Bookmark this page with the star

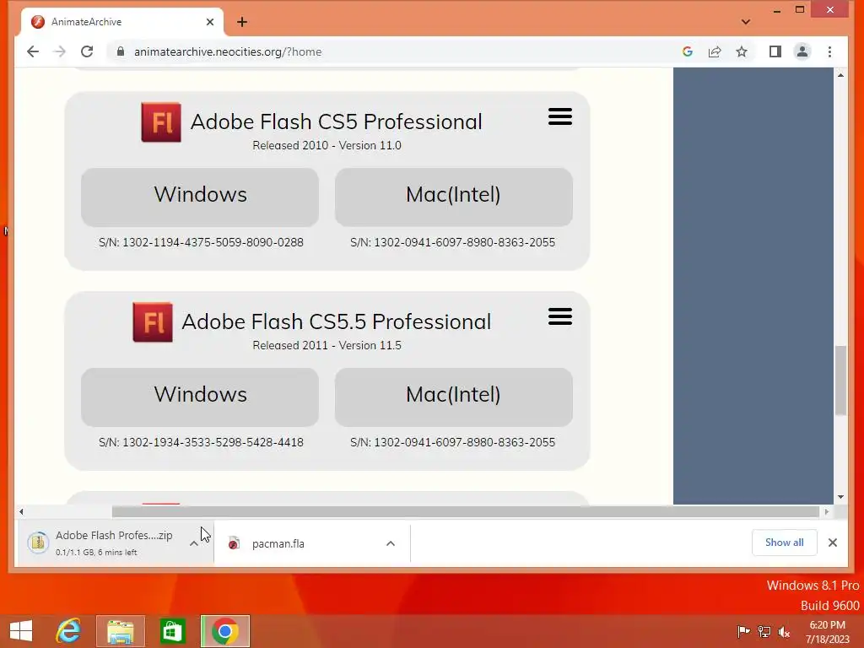(742, 51)
